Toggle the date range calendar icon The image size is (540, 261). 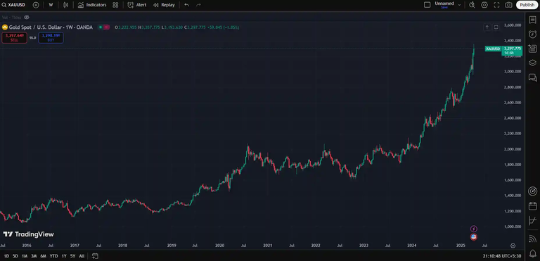pos(96,256)
